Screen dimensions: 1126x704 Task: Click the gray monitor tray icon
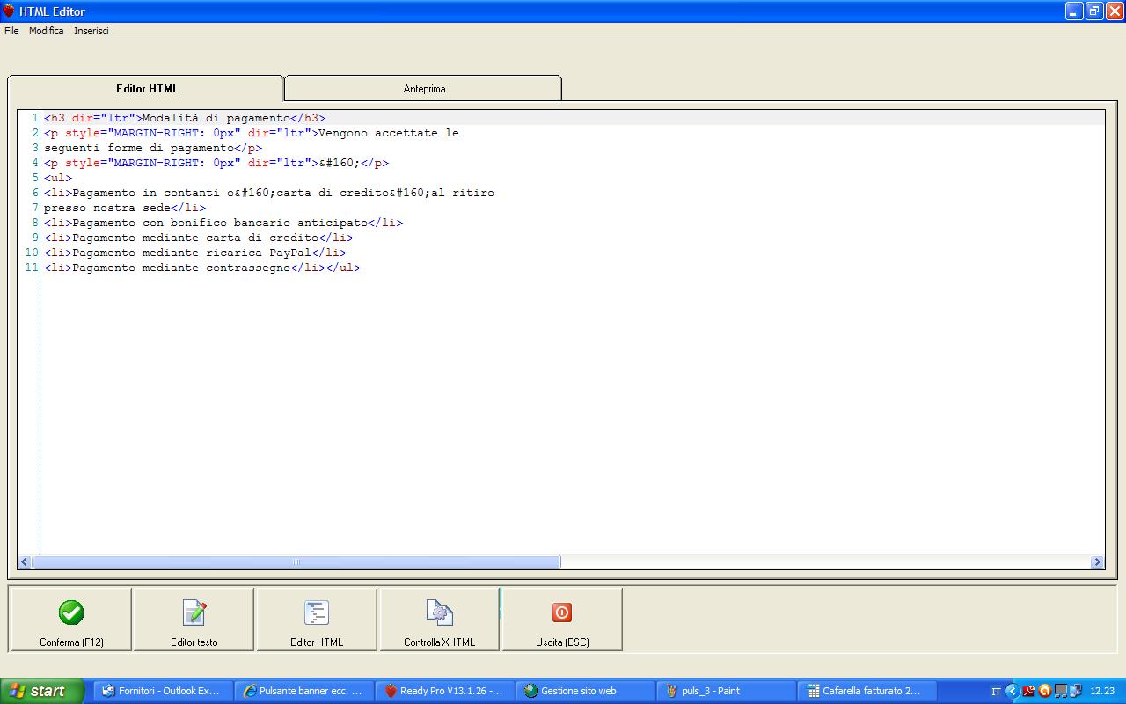(1061, 691)
